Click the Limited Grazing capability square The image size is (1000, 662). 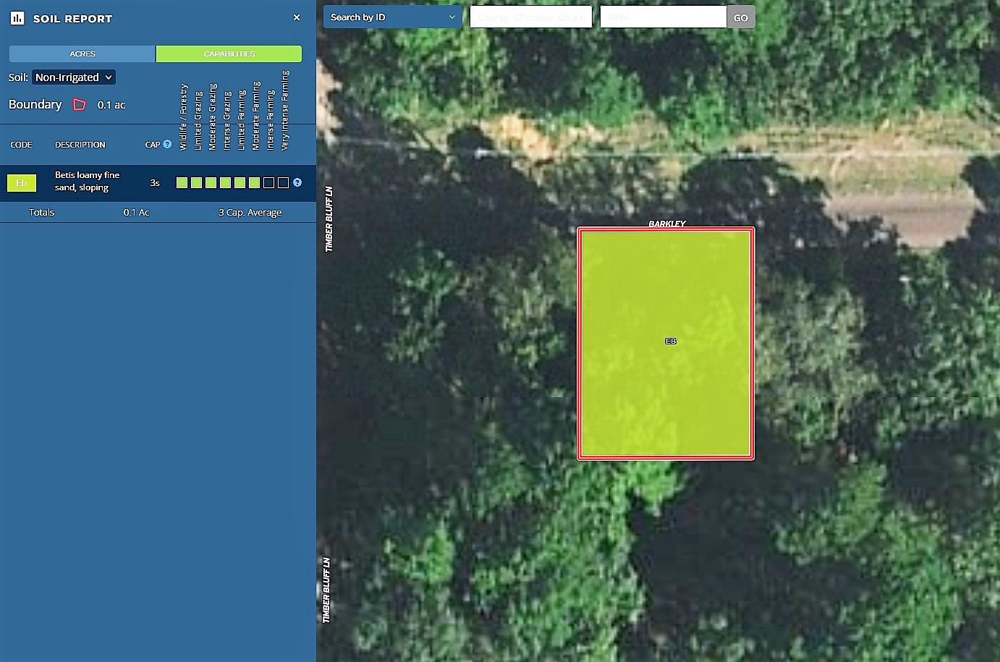197,183
